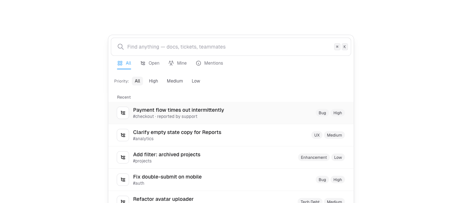Click the ticket icon beside Payment flow item
Screen dimensions: 462x203
(123, 113)
